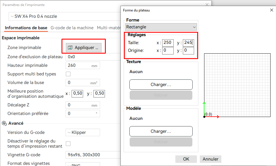
Task: Click the Taille y field showing 245
Action: coord(188,43)
